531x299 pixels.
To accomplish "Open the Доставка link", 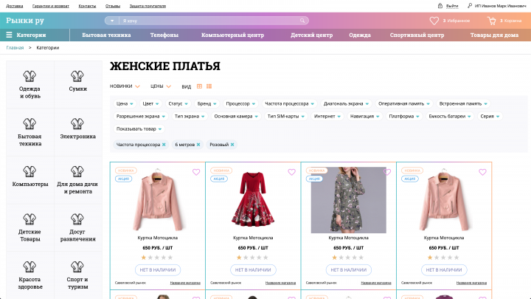I will coord(15,6).
